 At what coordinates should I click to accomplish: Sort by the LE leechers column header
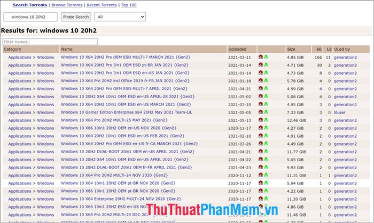click(328, 49)
